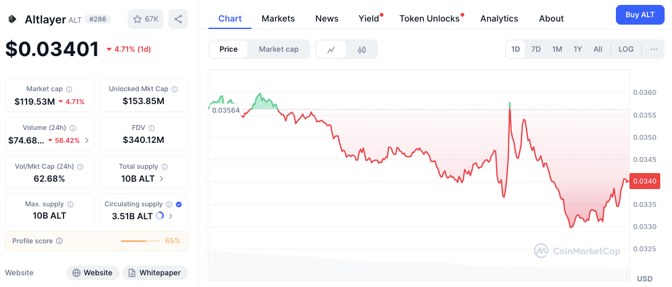The height and width of the screenshot is (287, 672).
Task: Click the circulating supply verified badge
Action: pyautogui.click(x=179, y=204)
